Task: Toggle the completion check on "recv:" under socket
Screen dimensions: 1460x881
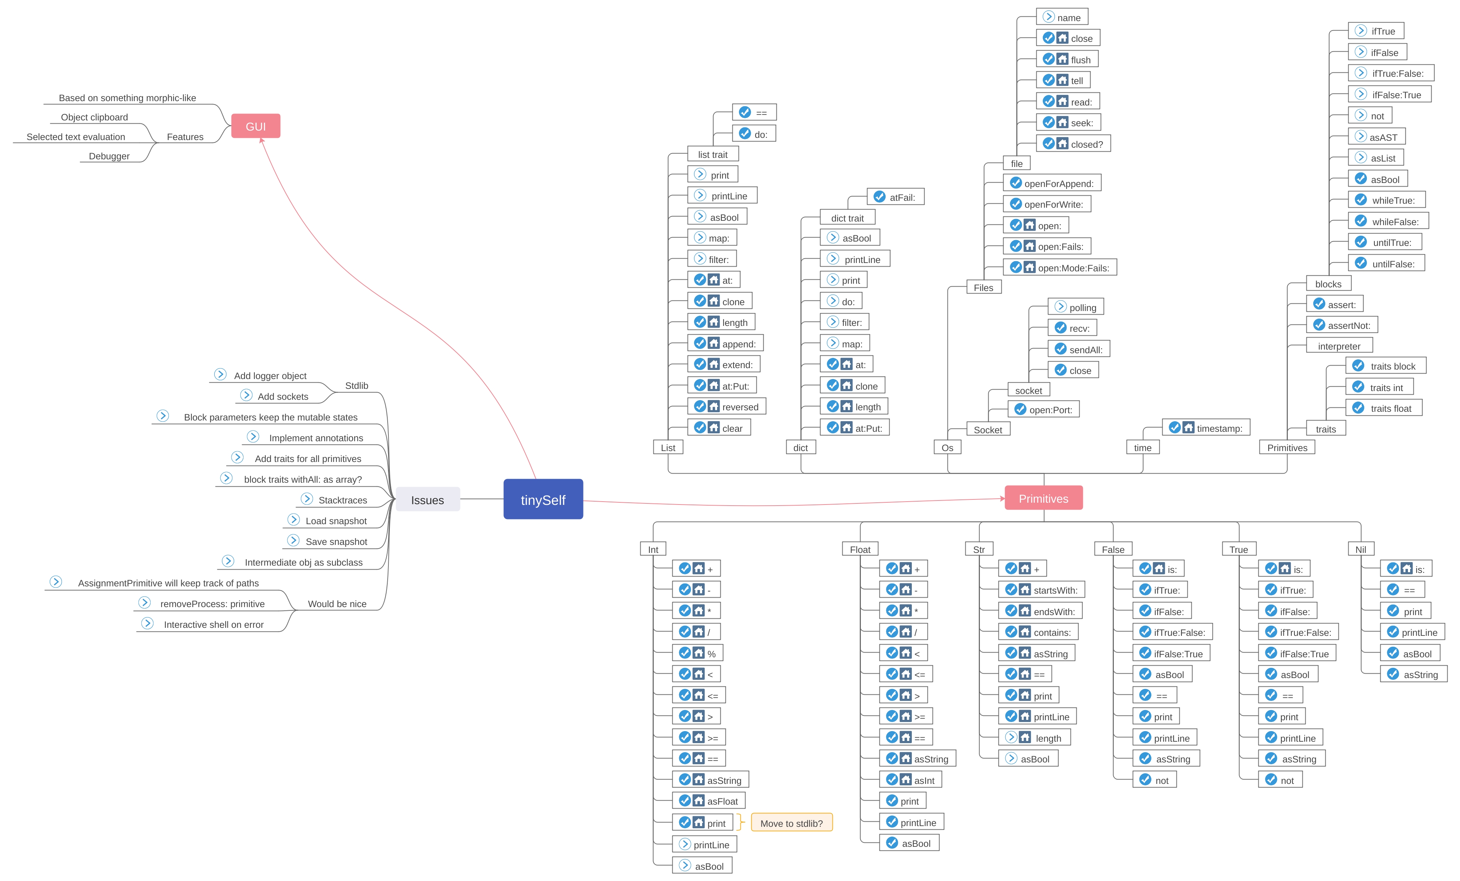Action: pyautogui.click(x=1061, y=327)
